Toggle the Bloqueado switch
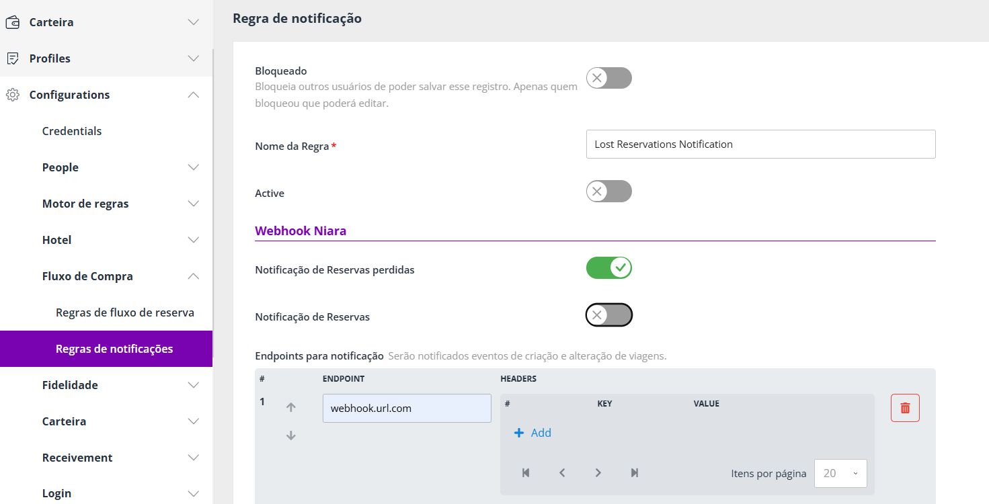 [x=609, y=78]
